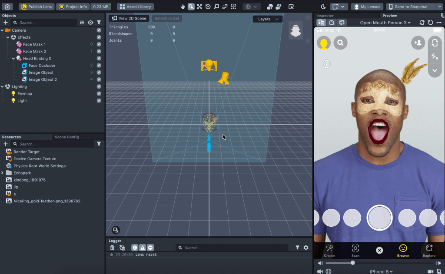Select the pan hand tool
445x274 pixels.
click(x=183, y=7)
